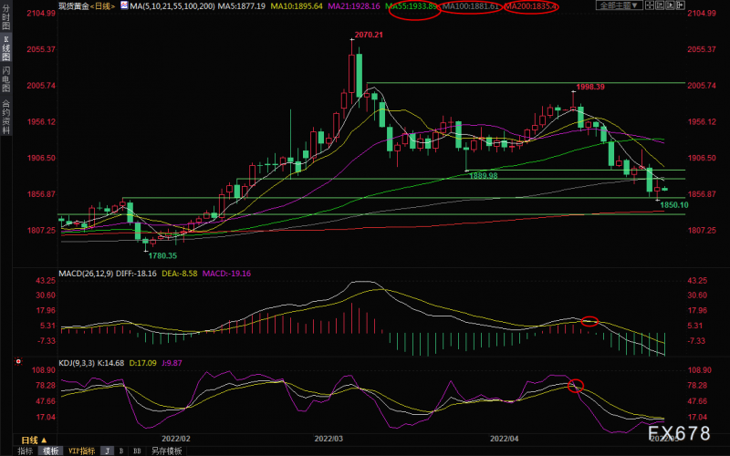Select the 指标 bottom tab
This screenshot has width=730, height=456.
tap(26, 451)
